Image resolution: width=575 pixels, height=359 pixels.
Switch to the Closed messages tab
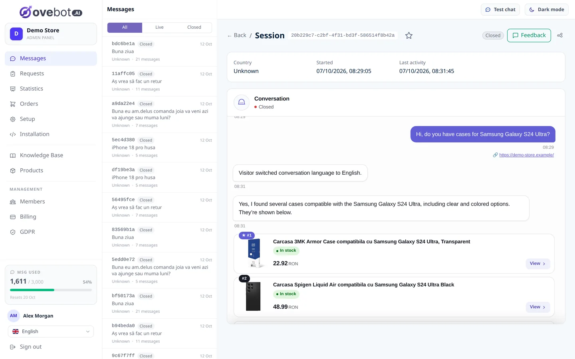click(194, 28)
